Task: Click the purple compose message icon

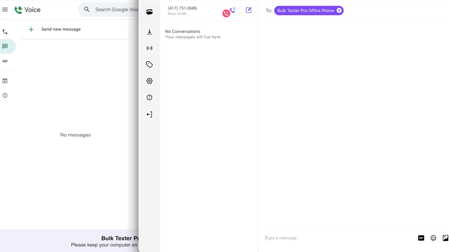Action: [x=248, y=10]
